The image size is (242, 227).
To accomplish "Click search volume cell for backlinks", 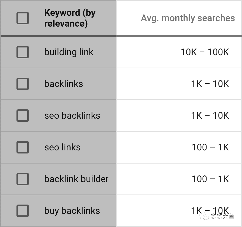I will tap(210, 84).
